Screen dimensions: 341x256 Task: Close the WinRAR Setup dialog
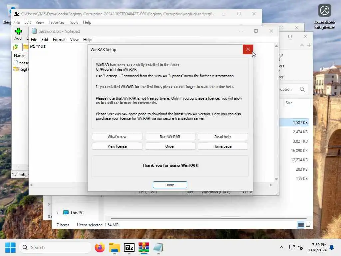(248, 49)
